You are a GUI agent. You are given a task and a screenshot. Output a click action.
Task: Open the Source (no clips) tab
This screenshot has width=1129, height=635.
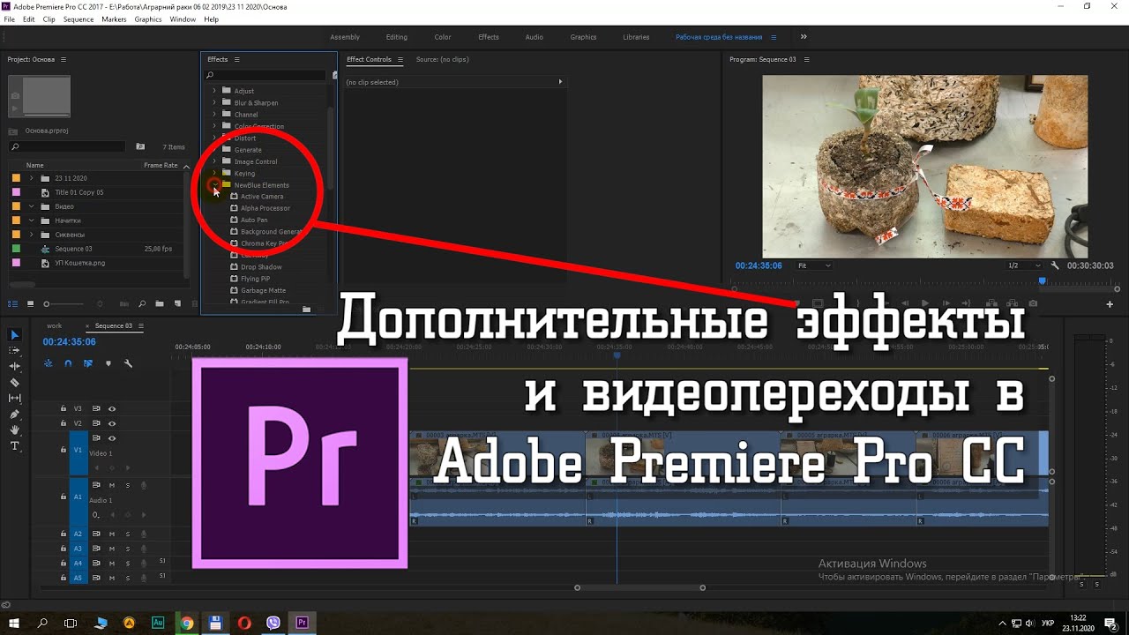coord(442,59)
